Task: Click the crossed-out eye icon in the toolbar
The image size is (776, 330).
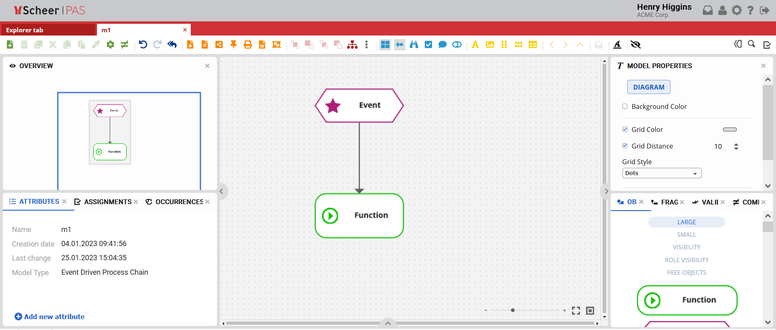Action: [636, 44]
